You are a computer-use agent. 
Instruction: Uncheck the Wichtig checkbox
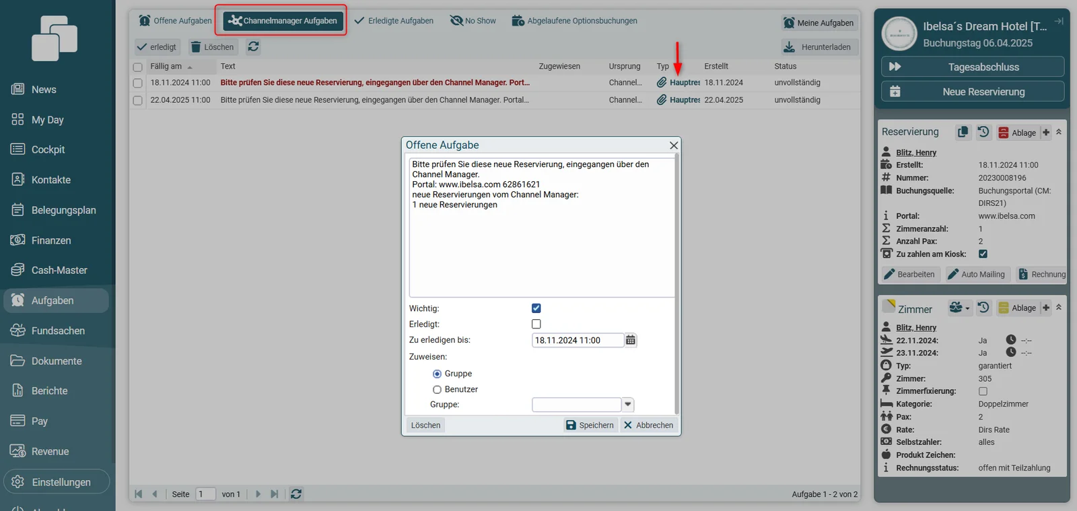[x=536, y=308]
